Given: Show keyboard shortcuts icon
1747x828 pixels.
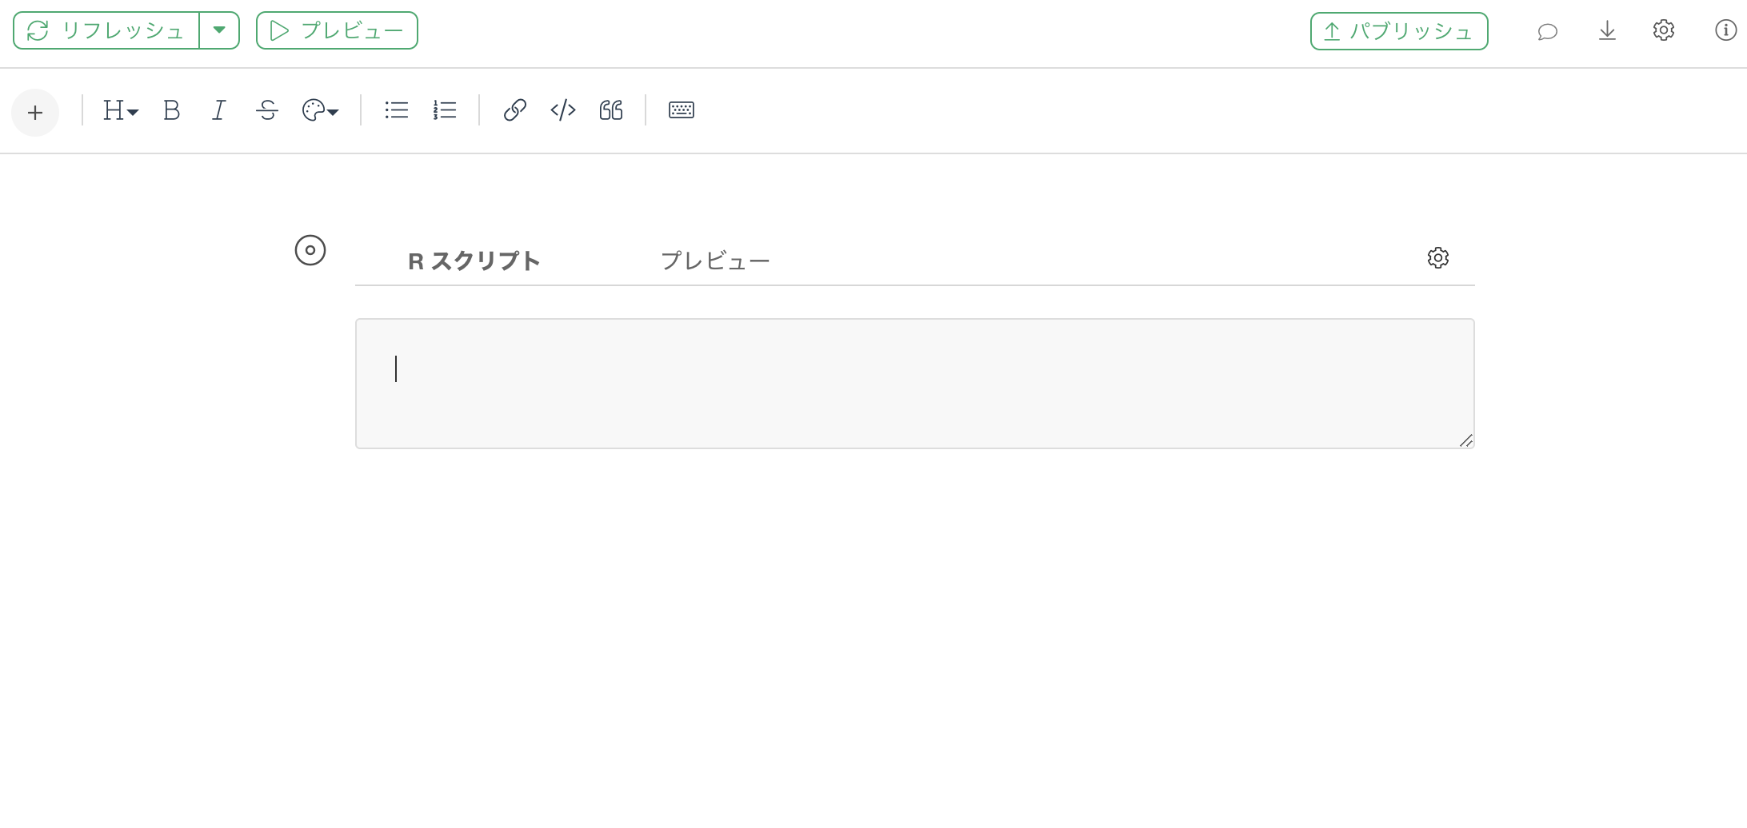Looking at the screenshot, I should pyautogui.click(x=682, y=110).
